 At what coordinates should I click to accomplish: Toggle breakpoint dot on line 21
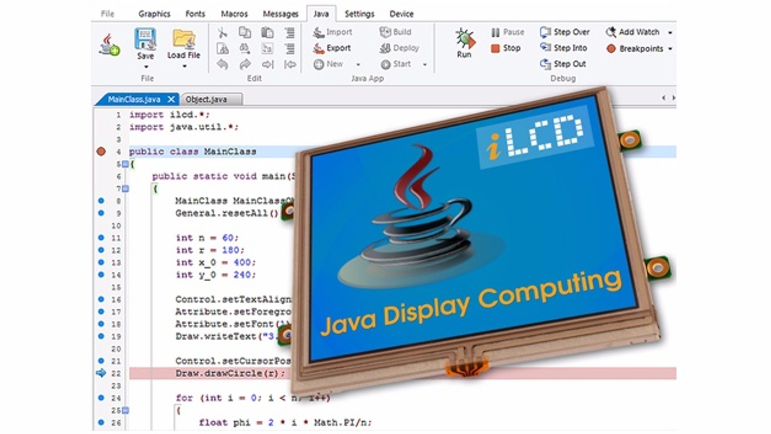tap(101, 361)
